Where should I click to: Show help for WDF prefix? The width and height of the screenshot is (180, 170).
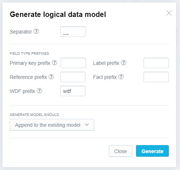click(39, 91)
